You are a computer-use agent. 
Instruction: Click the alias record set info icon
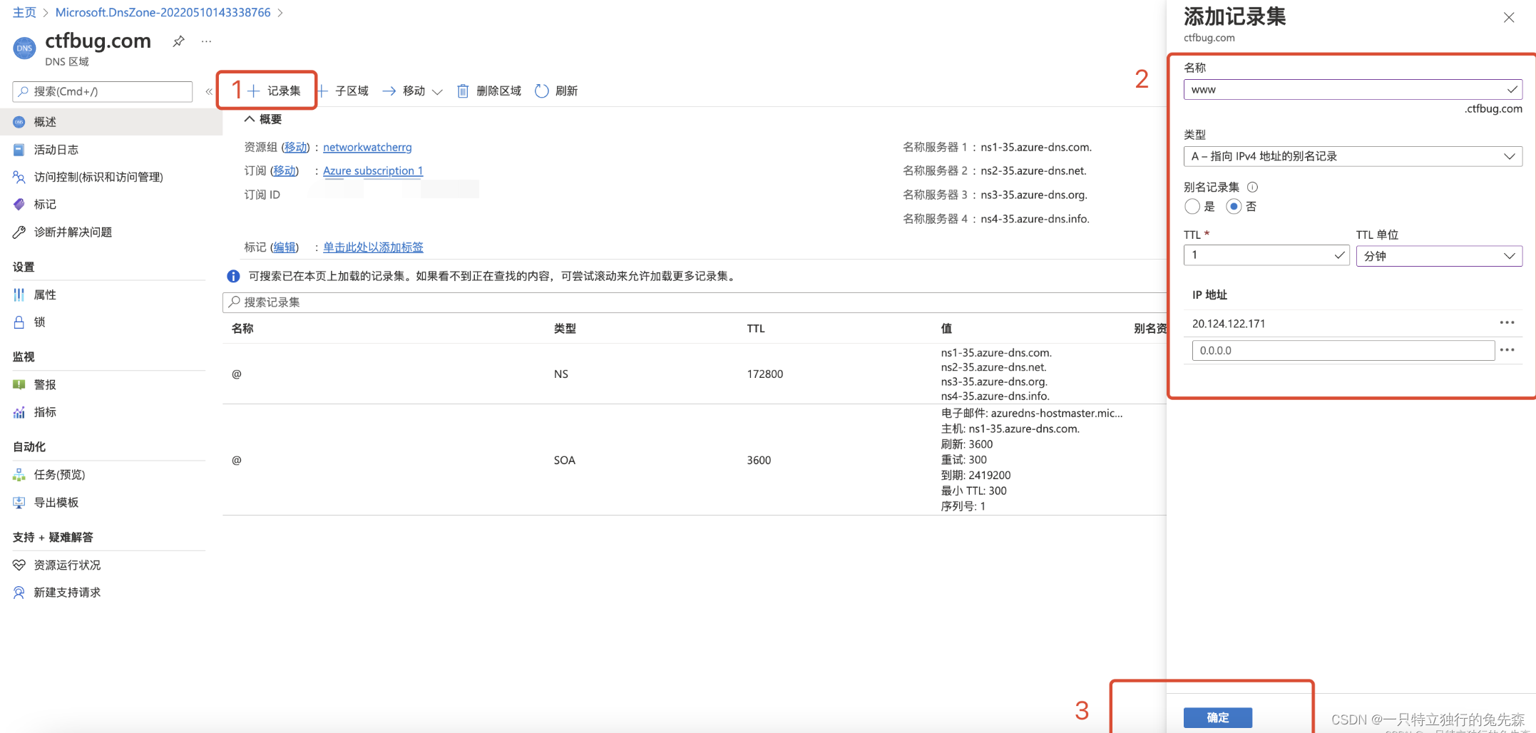tap(1253, 187)
